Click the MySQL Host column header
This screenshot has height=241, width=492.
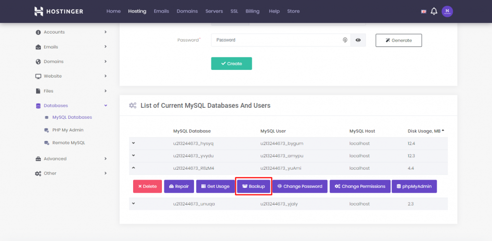click(x=362, y=131)
